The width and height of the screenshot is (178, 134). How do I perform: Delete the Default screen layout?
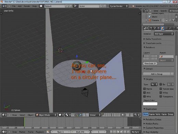70,6
